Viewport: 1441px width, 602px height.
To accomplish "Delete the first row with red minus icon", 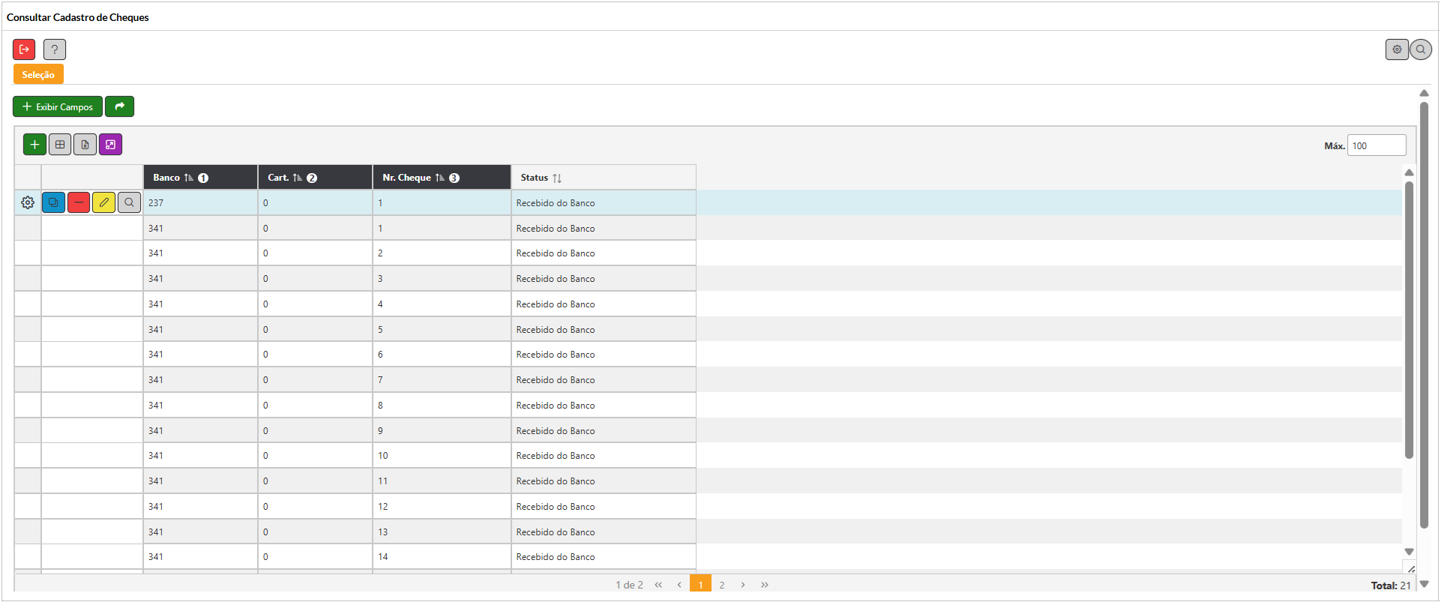I will pos(79,202).
